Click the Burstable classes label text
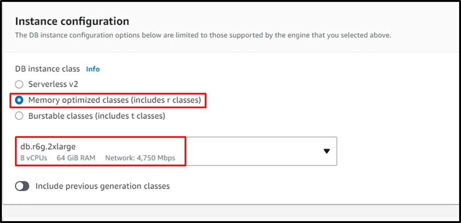Viewport: 461px width, 223px height. [97, 115]
